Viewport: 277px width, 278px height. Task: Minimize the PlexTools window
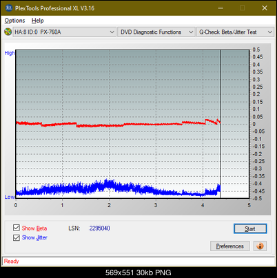(x=220, y=8)
